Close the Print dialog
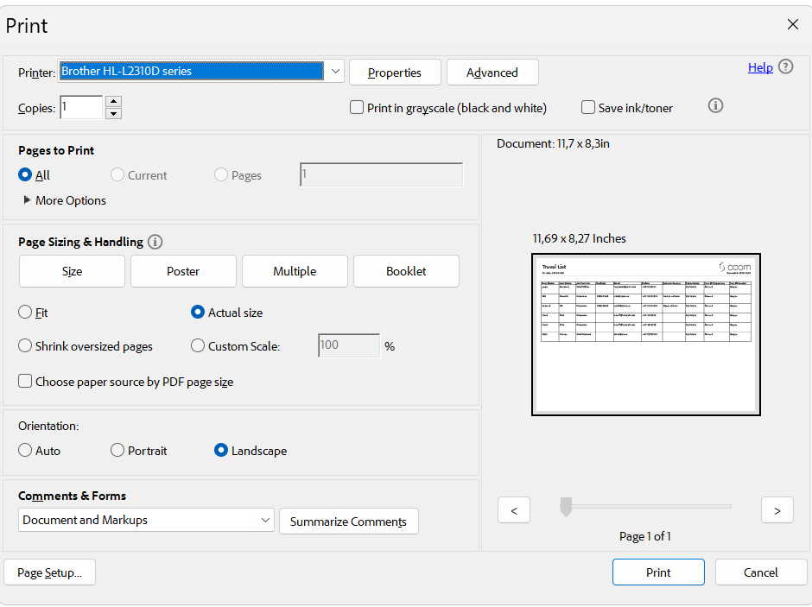 (x=792, y=24)
